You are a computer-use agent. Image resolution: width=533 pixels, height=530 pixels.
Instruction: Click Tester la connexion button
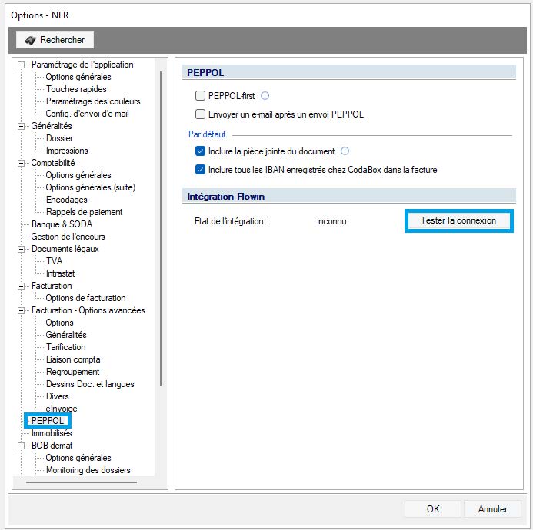point(458,220)
